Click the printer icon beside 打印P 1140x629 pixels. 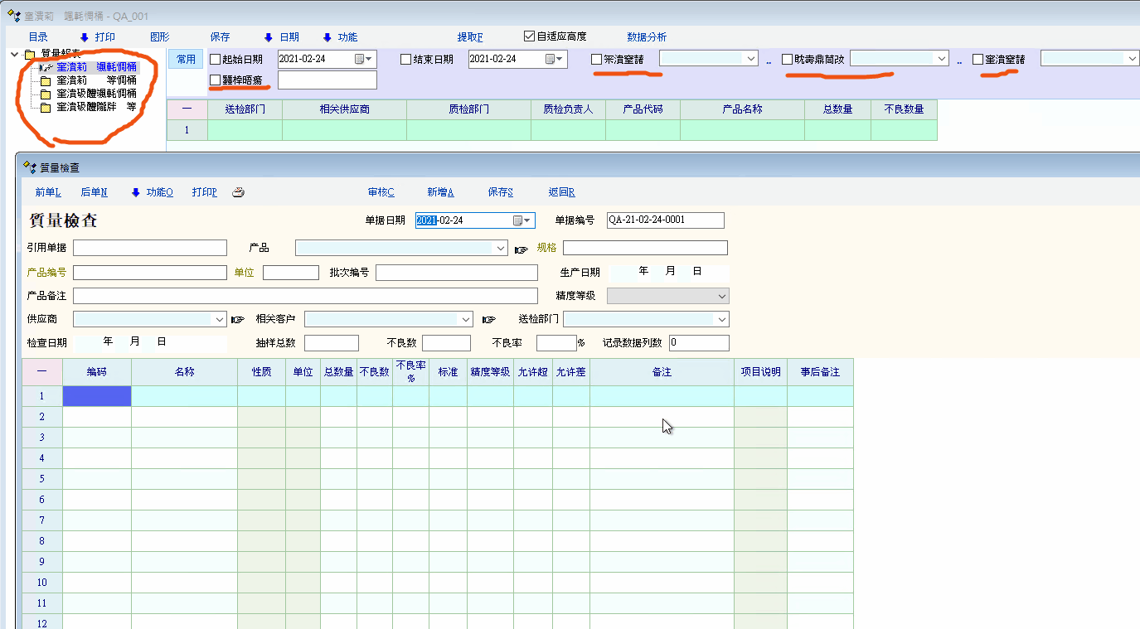238,192
